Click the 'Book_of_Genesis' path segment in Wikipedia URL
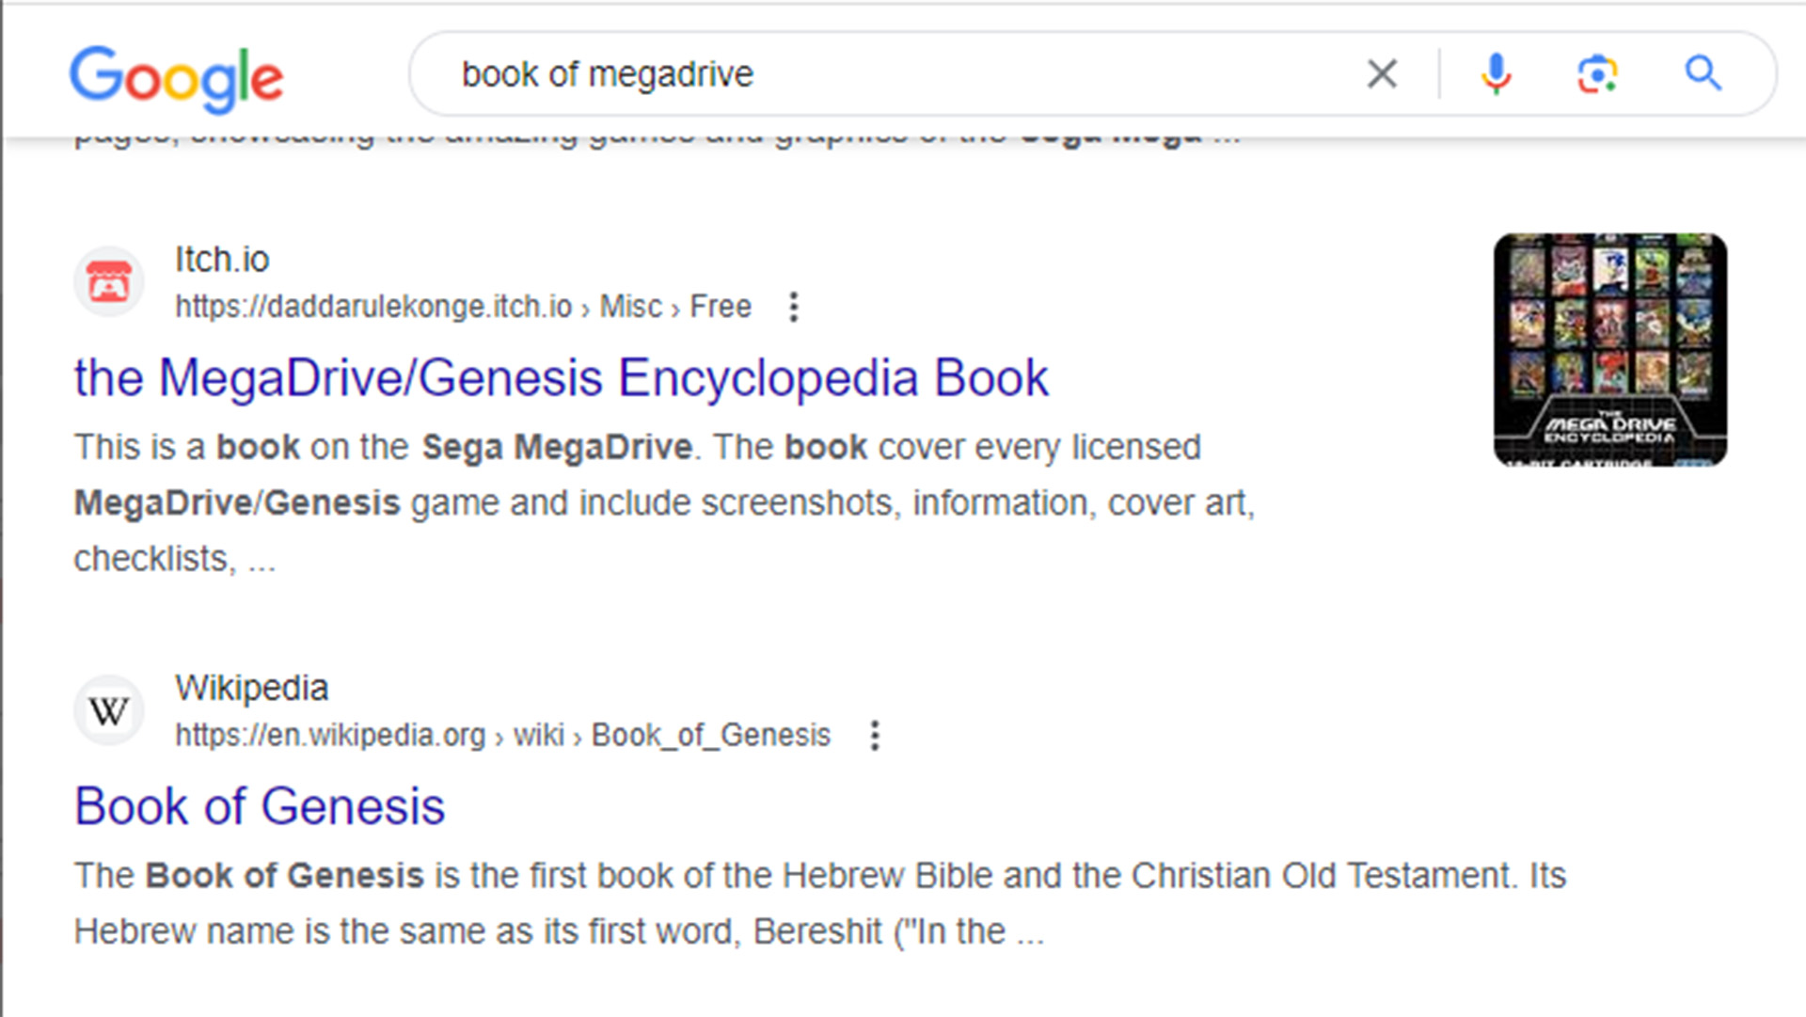The height and width of the screenshot is (1017, 1806). (x=713, y=733)
